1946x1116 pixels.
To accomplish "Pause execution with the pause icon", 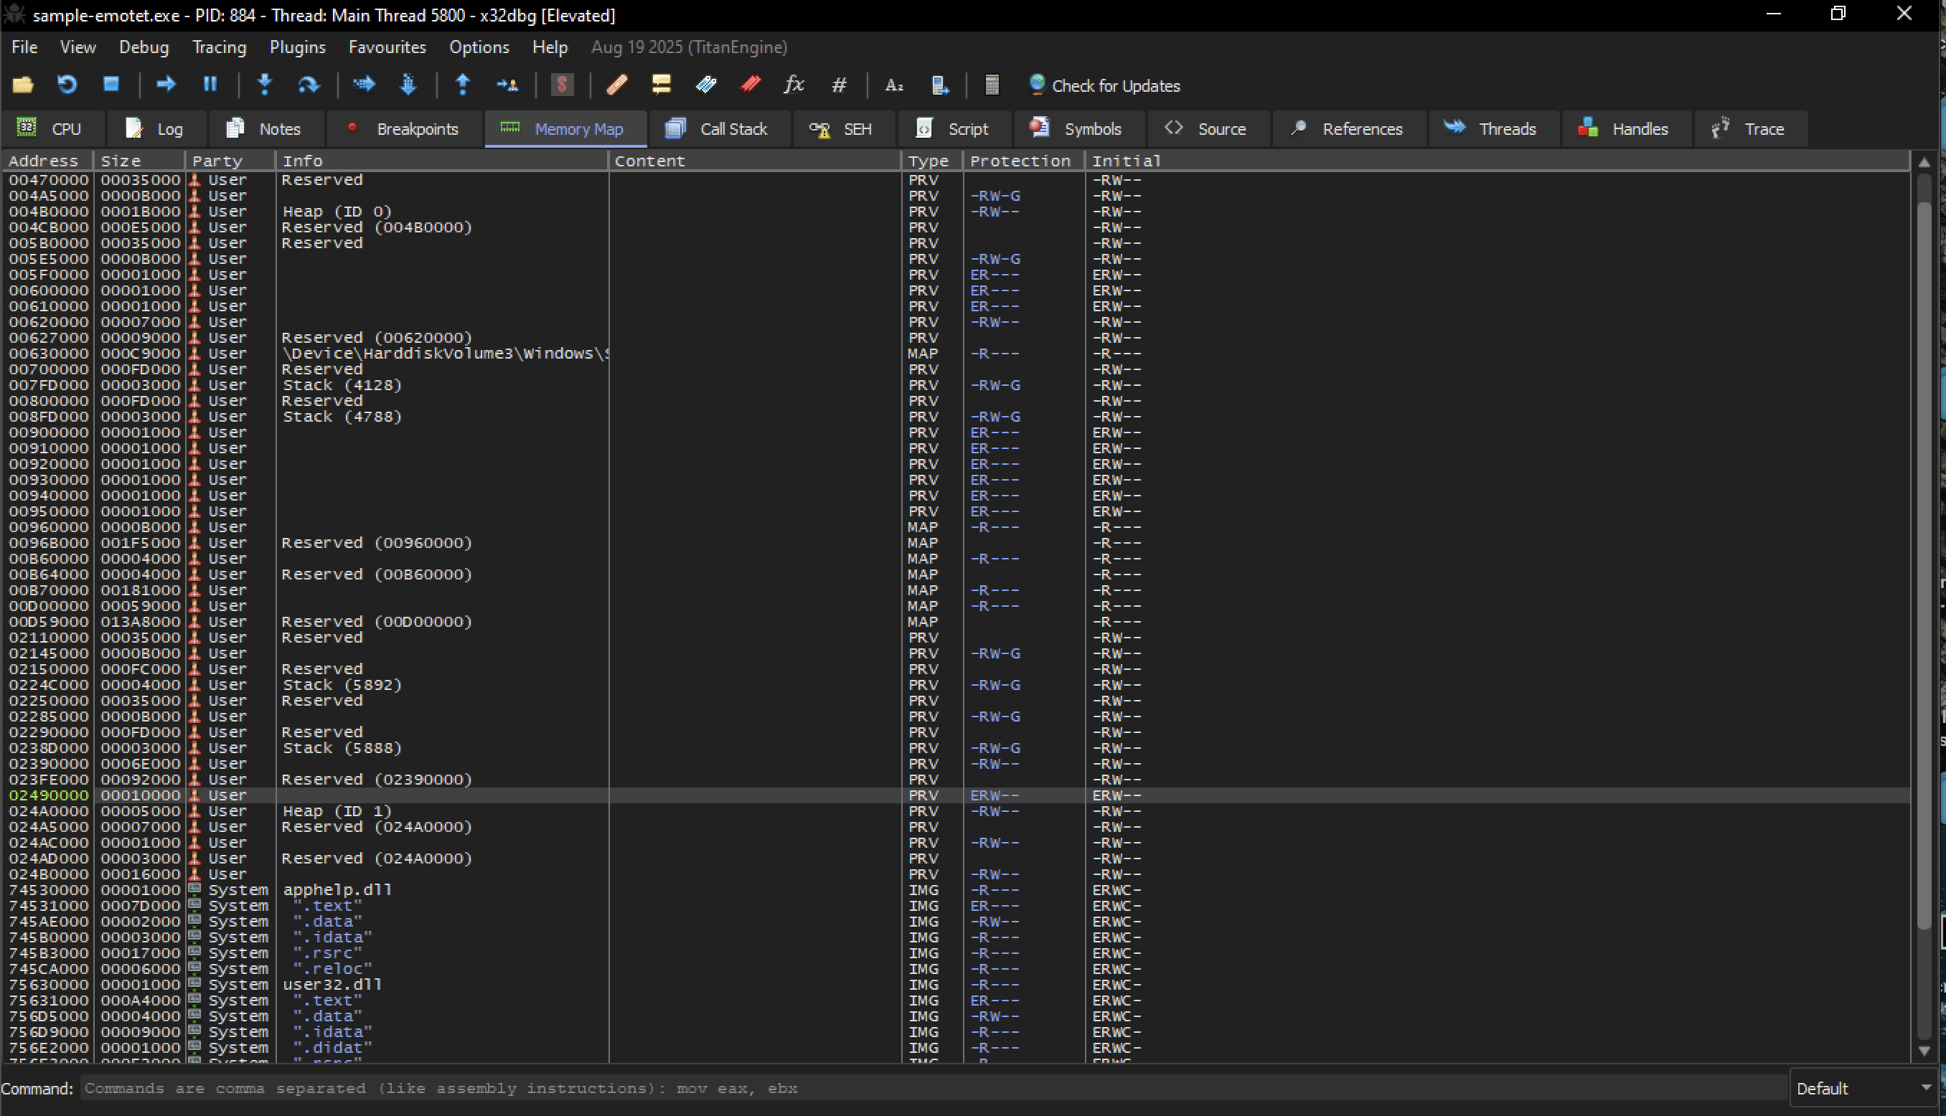I will click(x=210, y=85).
